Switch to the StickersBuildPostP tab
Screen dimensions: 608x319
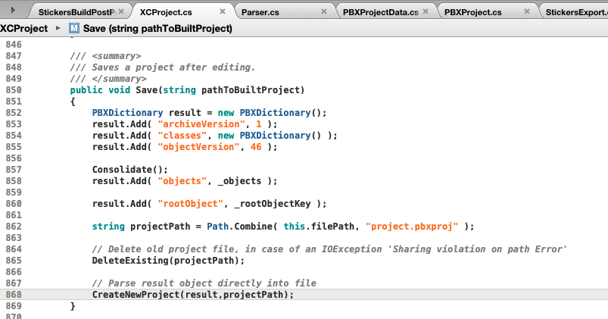point(76,12)
